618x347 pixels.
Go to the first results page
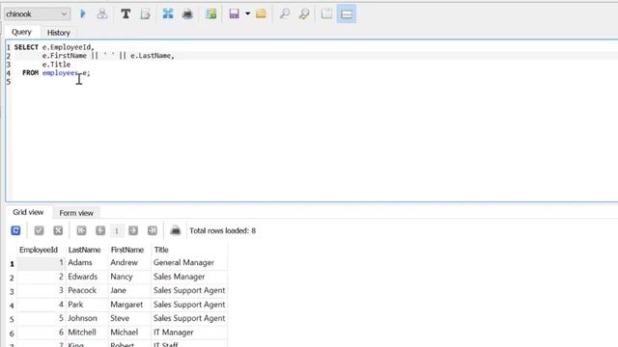pos(81,230)
